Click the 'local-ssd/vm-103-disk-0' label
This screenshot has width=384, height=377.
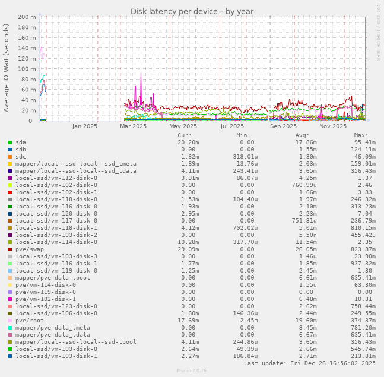tap(56, 349)
